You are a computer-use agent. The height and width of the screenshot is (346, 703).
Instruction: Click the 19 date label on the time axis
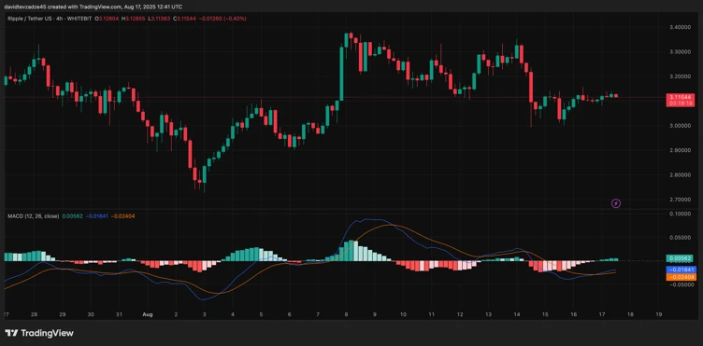point(658,314)
